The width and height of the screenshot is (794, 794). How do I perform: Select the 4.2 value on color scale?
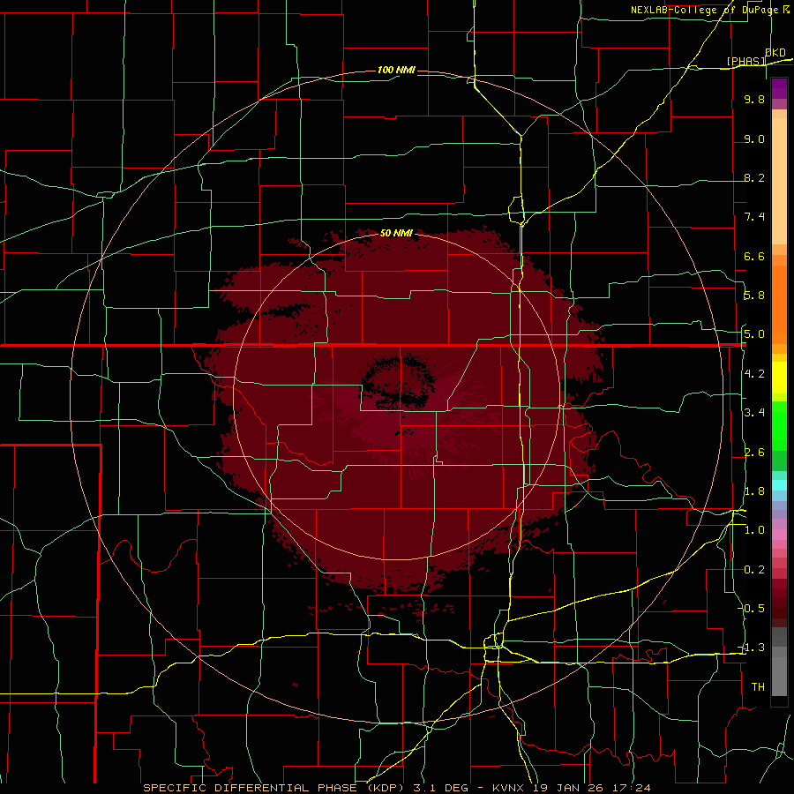754,374
